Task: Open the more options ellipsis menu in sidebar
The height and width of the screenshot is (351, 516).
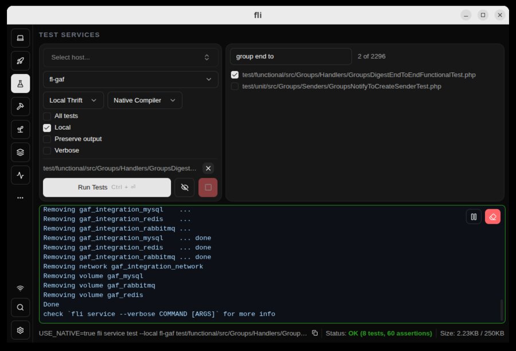Action: point(20,197)
